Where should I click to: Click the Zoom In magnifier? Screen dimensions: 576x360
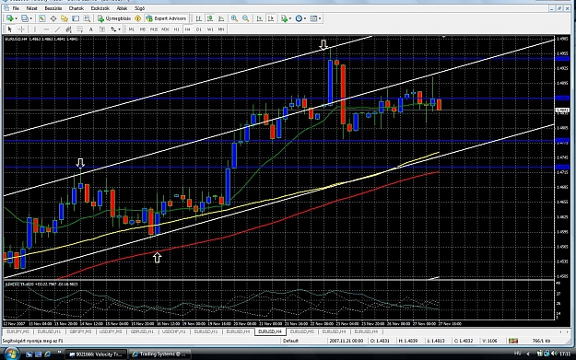tap(234, 18)
